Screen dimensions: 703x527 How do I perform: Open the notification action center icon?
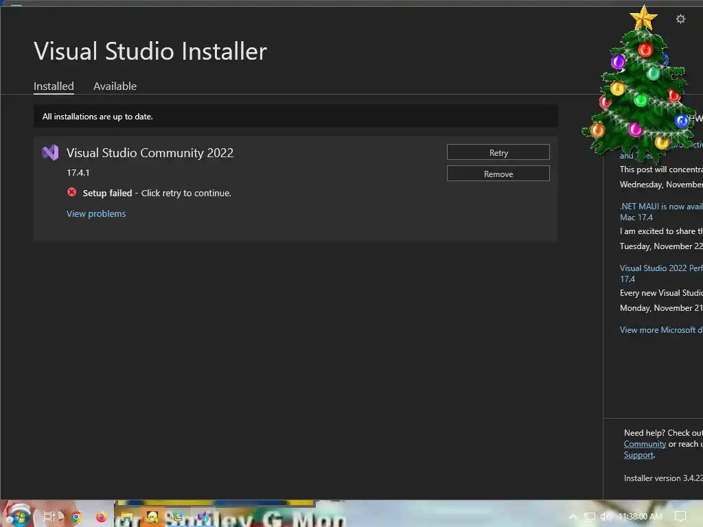click(x=680, y=517)
